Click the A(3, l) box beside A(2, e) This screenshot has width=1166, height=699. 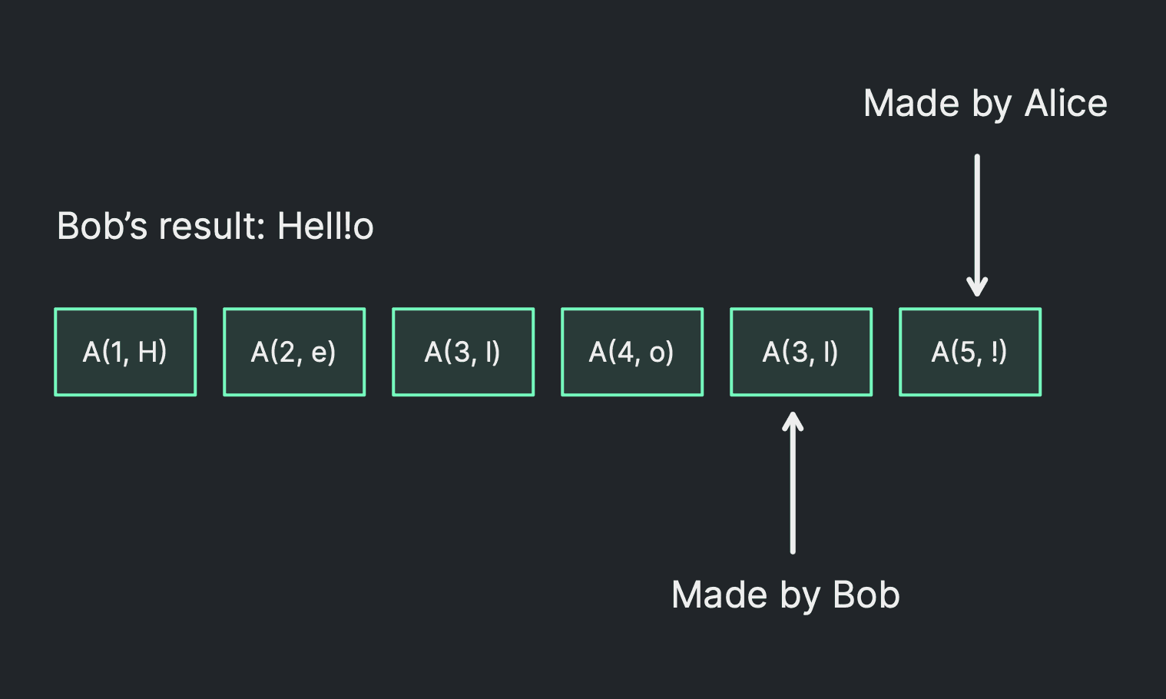point(463,353)
